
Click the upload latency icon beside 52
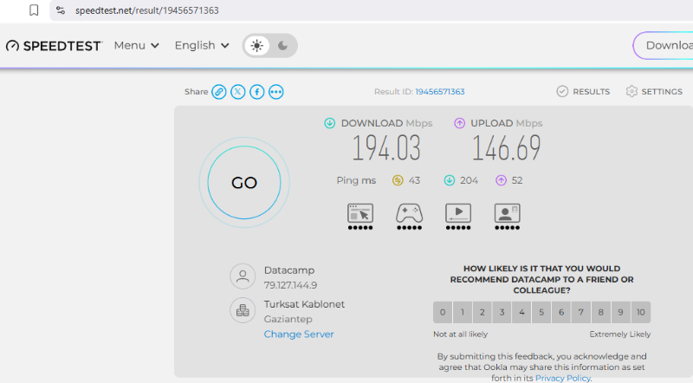click(x=501, y=180)
